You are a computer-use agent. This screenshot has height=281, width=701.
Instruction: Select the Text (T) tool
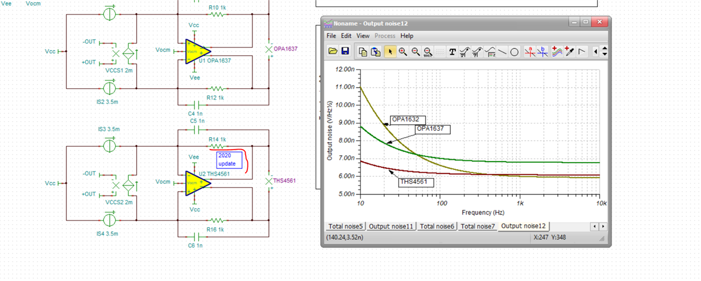[x=453, y=52]
